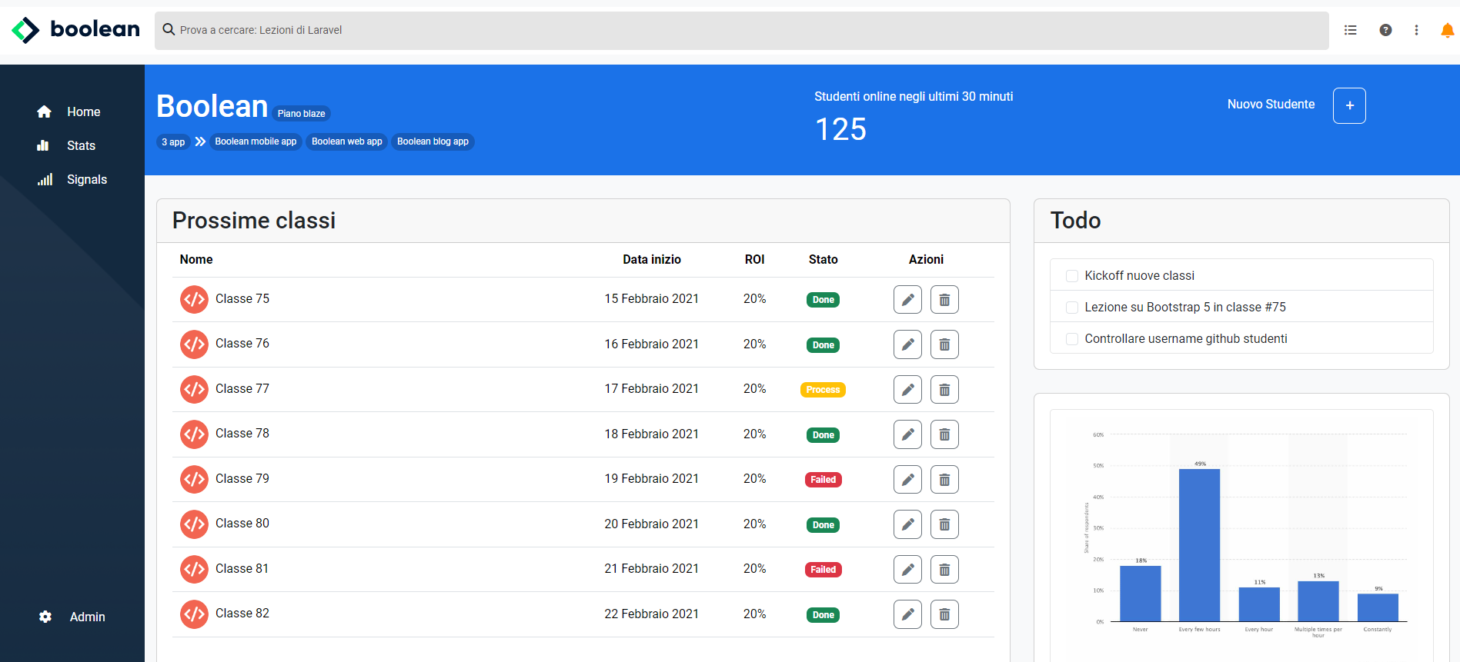Open the help question mark icon
Viewport: 1460px width, 662px height.
(x=1385, y=30)
